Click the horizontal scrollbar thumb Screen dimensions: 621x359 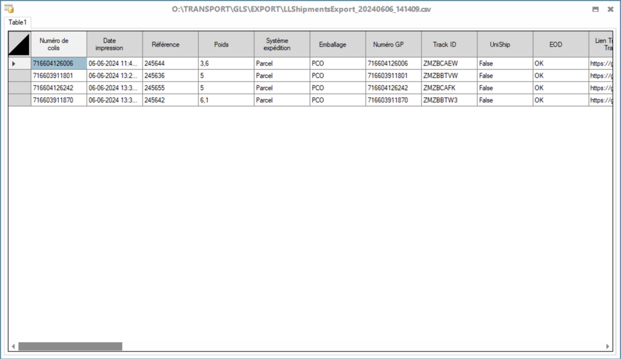pyautogui.click(x=70, y=346)
